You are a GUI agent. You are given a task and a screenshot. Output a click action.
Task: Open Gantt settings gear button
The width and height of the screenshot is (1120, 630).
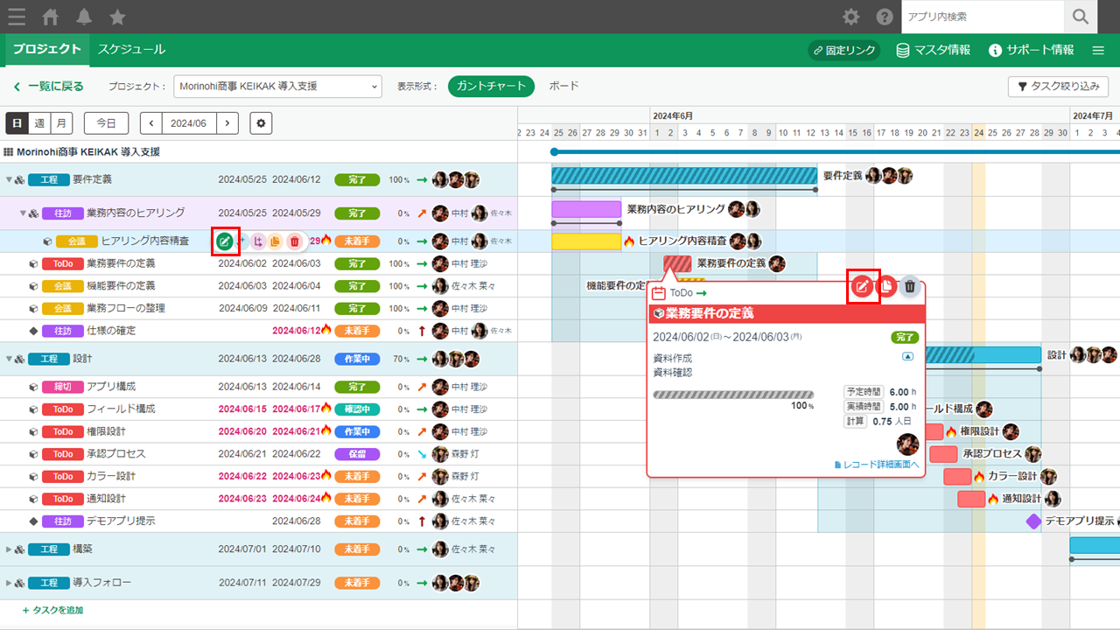click(x=261, y=123)
